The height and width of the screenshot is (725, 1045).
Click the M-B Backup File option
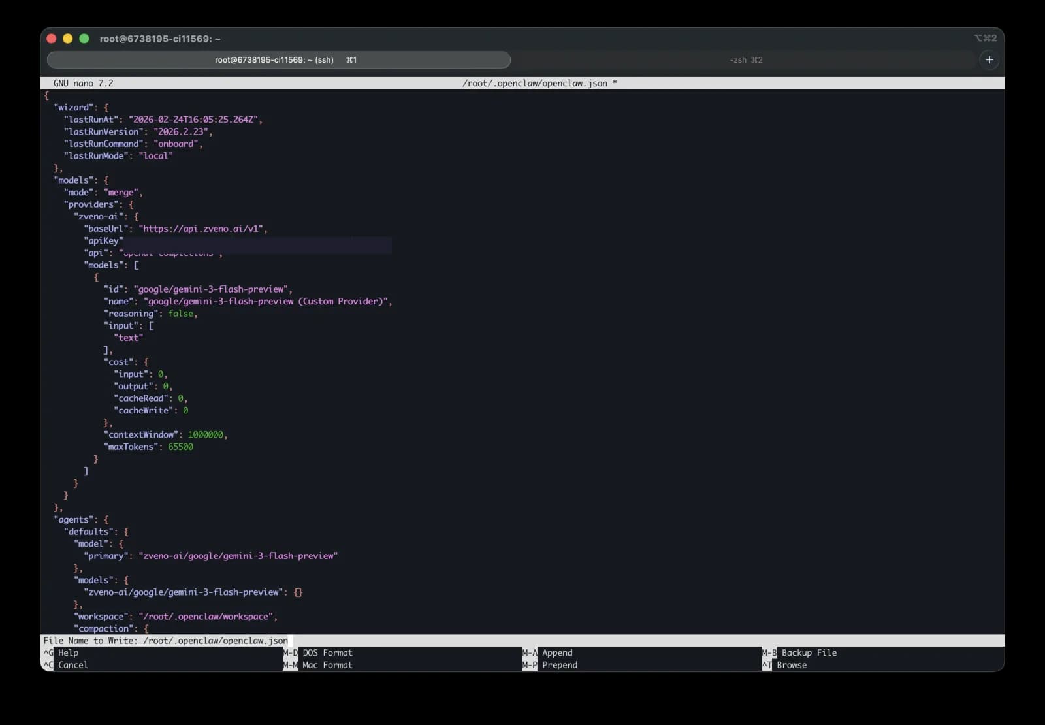click(x=799, y=652)
